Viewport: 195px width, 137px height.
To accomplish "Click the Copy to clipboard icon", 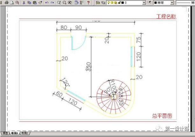I will click(29, 3).
